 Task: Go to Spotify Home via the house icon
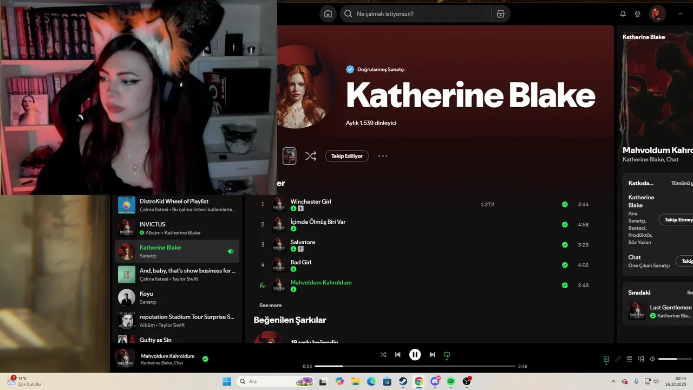328,14
